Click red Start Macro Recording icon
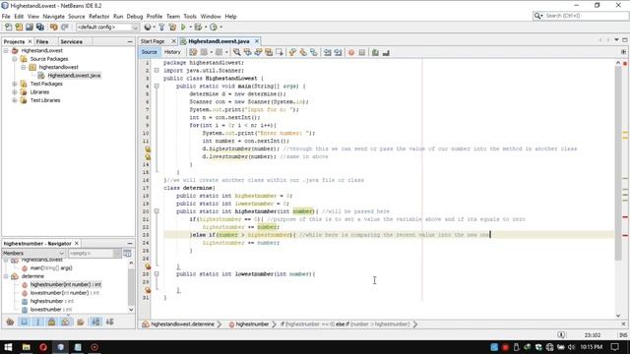The width and height of the screenshot is (630, 354). 351,52
